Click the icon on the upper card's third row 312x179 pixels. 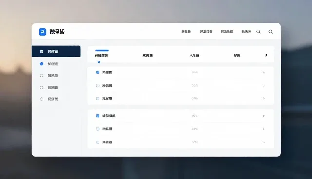click(x=97, y=98)
